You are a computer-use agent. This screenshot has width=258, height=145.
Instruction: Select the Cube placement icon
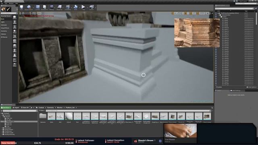pyautogui.click(x=15, y=41)
